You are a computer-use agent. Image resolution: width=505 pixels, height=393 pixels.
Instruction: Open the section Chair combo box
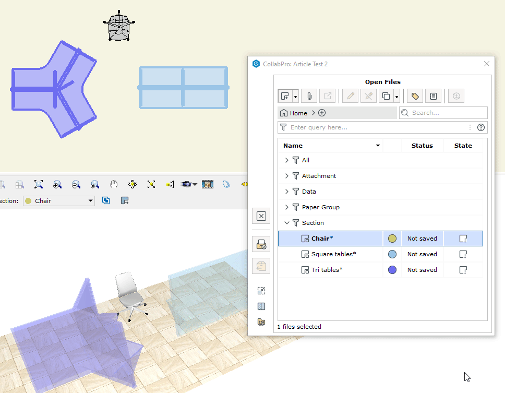tap(59, 201)
